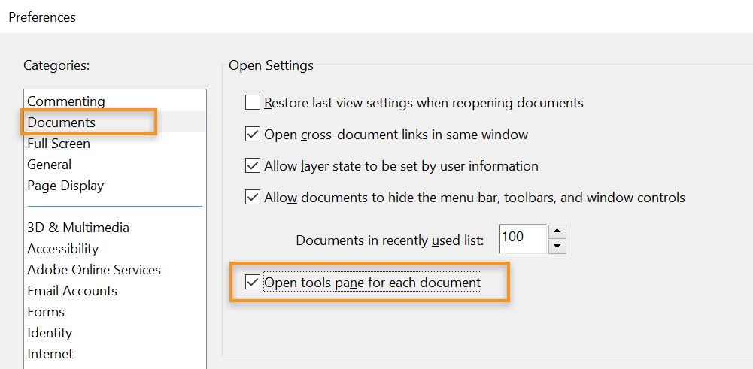Disable Allow documents to hide menu bar
The image size is (753, 369).
[x=253, y=198]
